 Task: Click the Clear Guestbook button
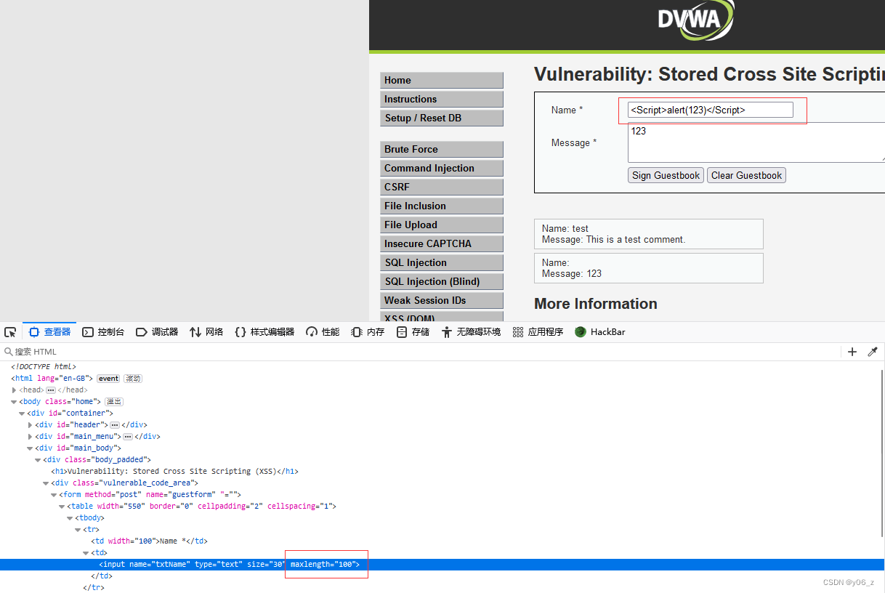pos(746,175)
